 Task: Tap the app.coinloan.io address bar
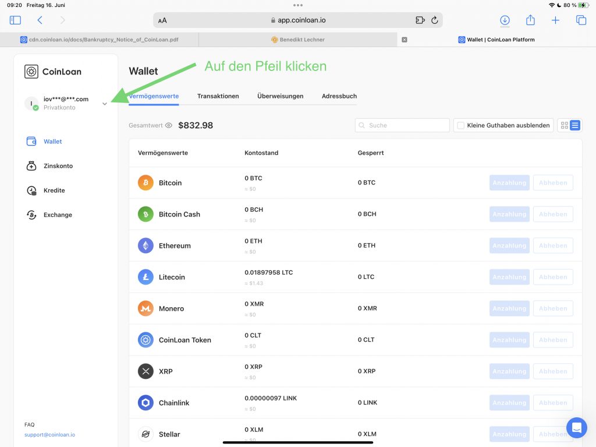click(298, 20)
